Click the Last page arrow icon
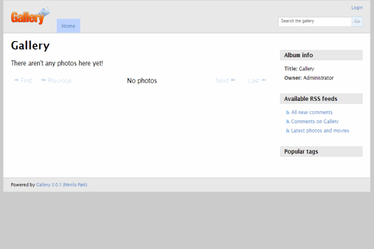Image resolution: width=374 pixels, height=249 pixels. (264, 80)
